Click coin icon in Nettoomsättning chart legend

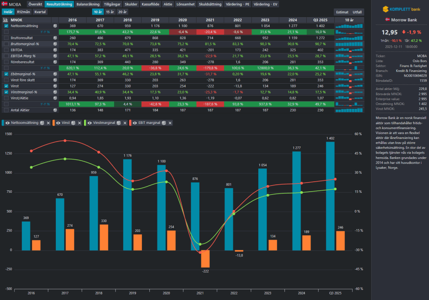pyautogui.click(x=42, y=123)
